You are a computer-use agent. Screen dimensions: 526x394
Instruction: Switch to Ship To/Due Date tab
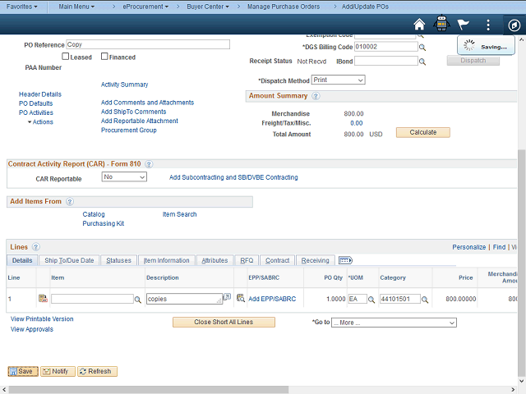tap(69, 260)
